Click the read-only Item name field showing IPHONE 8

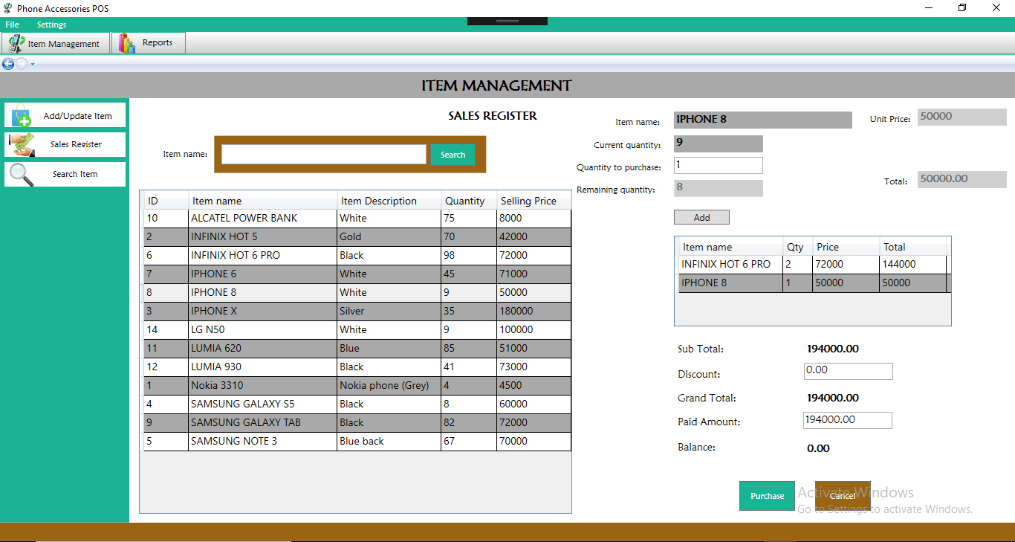(x=763, y=120)
